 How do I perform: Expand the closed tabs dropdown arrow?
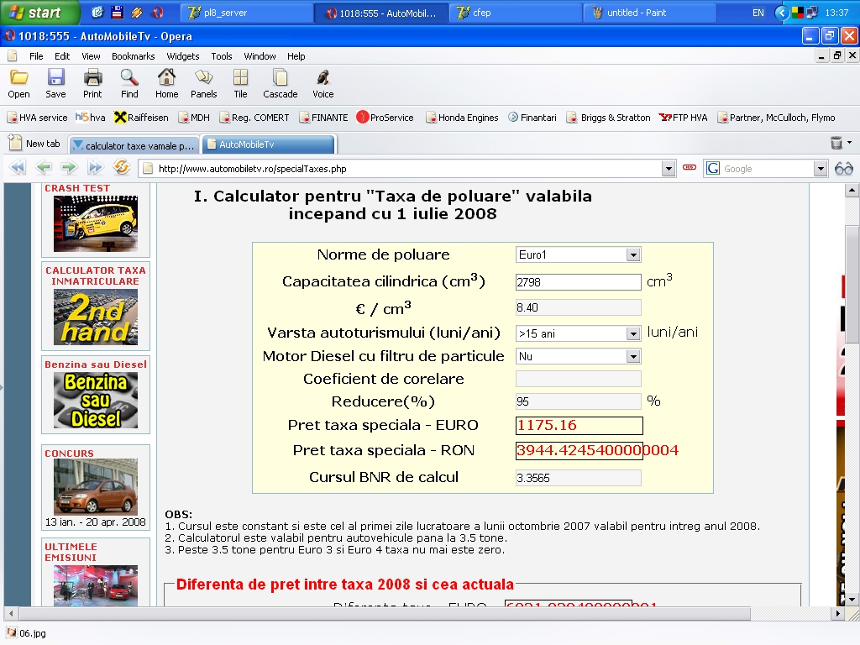click(850, 143)
